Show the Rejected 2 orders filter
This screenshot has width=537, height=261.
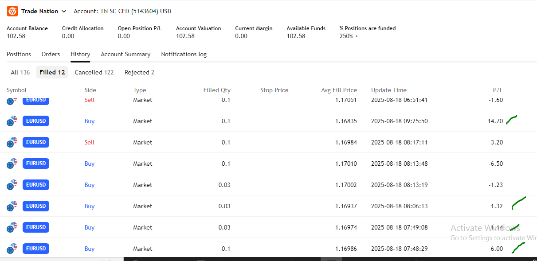point(139,72)
